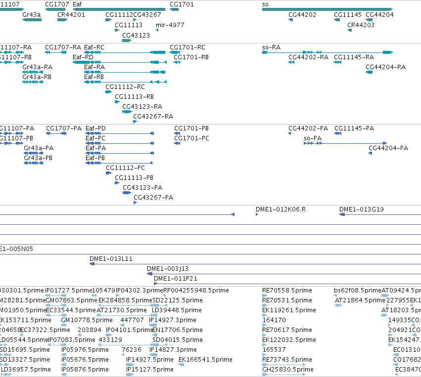Open the CG43123-PA protein label
Viewport: 421px width, 377px height.
pyautogui.click(x=142, y=188)
